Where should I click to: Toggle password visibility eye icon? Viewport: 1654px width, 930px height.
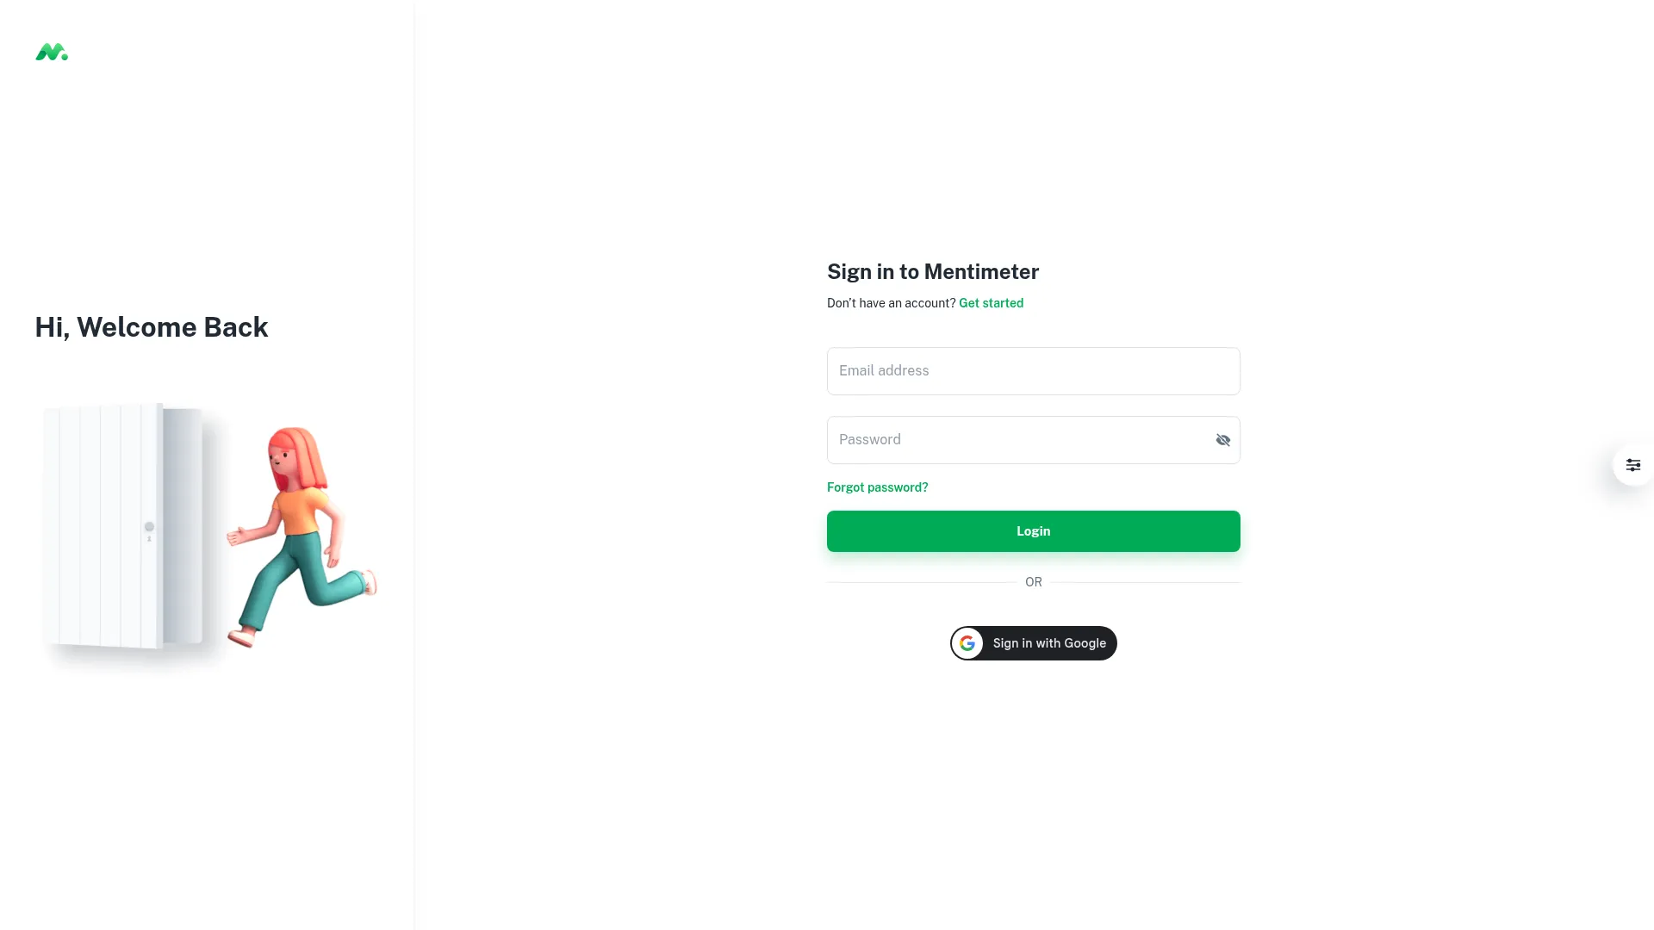(1222, 440)
